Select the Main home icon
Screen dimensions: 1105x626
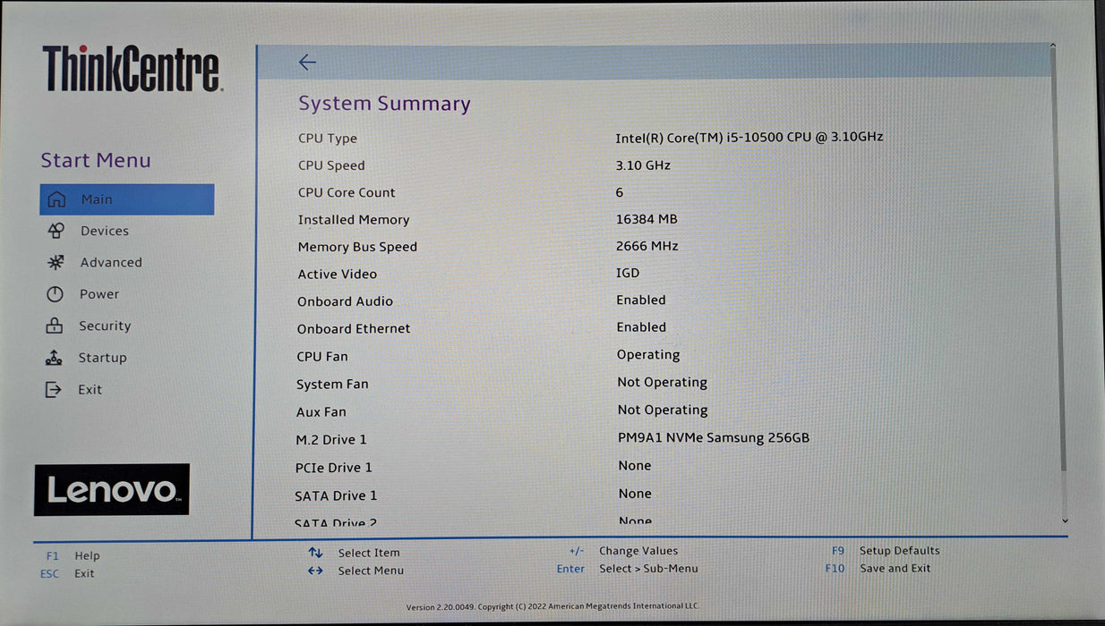(x=56, y=199)
